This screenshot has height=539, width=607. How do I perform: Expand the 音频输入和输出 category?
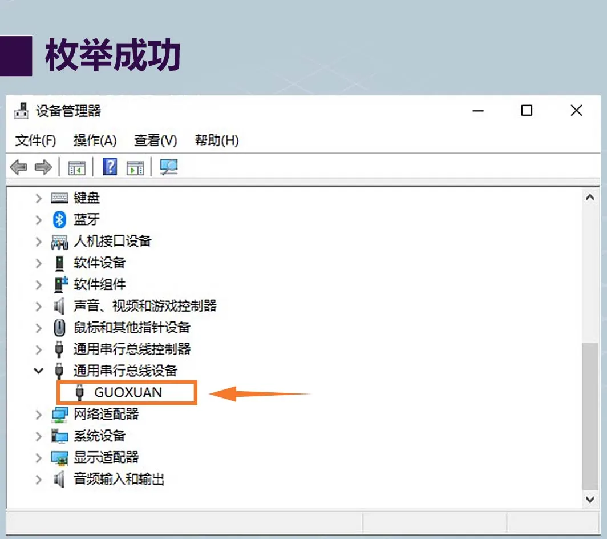[38, 480]
